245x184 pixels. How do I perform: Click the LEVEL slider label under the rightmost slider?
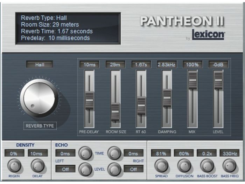(x=218, y=132)
